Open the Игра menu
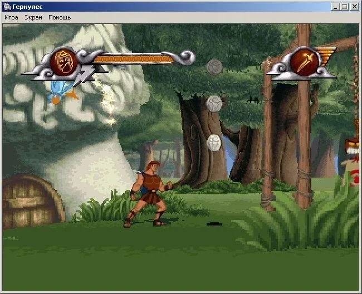The width and height of the screenshot is (362, 294). 11,17
